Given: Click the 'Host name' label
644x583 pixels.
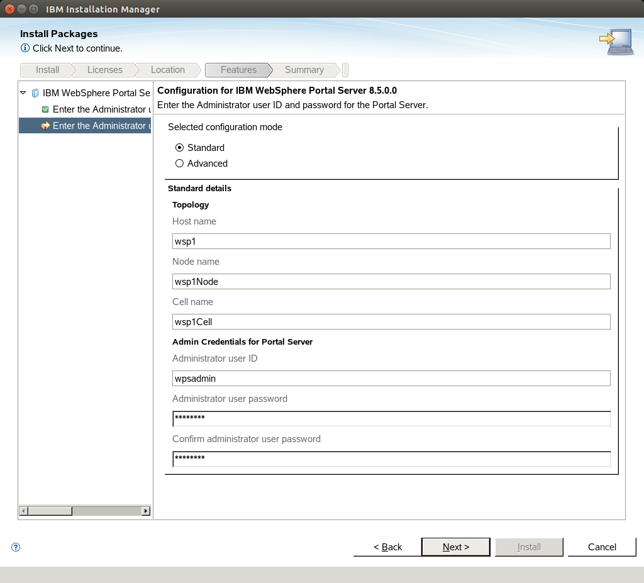Looking at the screenshot, I should (x=194, y=221).
